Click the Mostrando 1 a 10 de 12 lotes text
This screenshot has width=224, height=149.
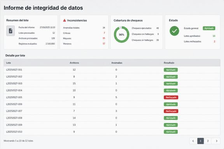point(18,141)
